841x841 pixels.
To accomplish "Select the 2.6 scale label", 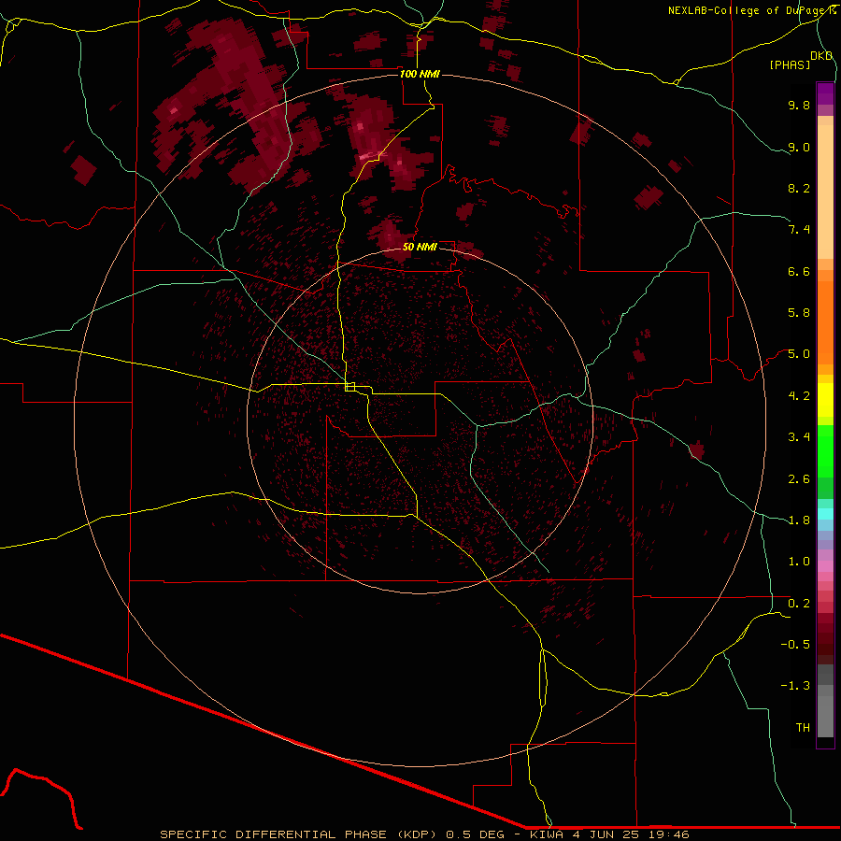I will (799, 479).
